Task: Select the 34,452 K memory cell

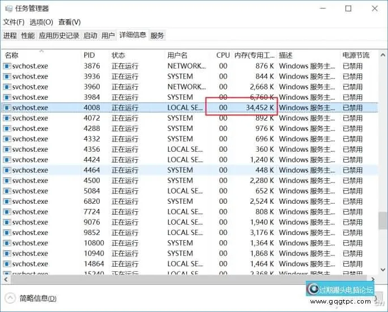Action: tap(260, 108)
